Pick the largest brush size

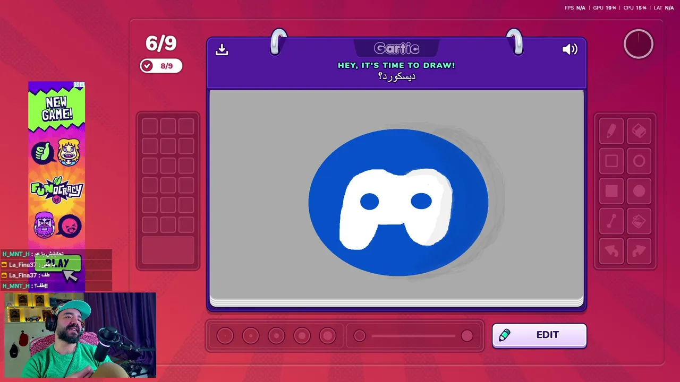328,335
